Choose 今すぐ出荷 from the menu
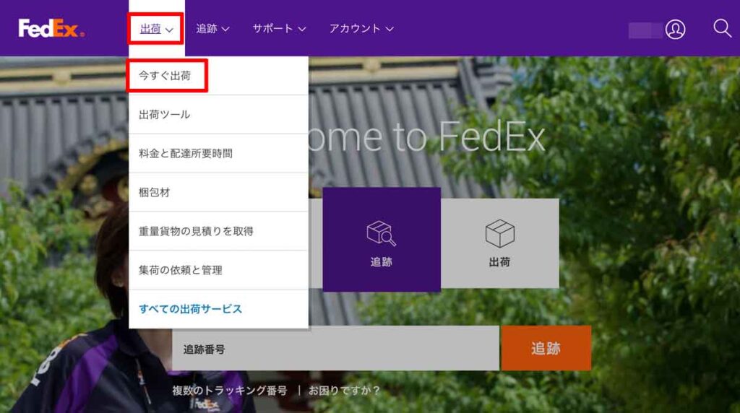The image size is (740, 413). point(218,75)
